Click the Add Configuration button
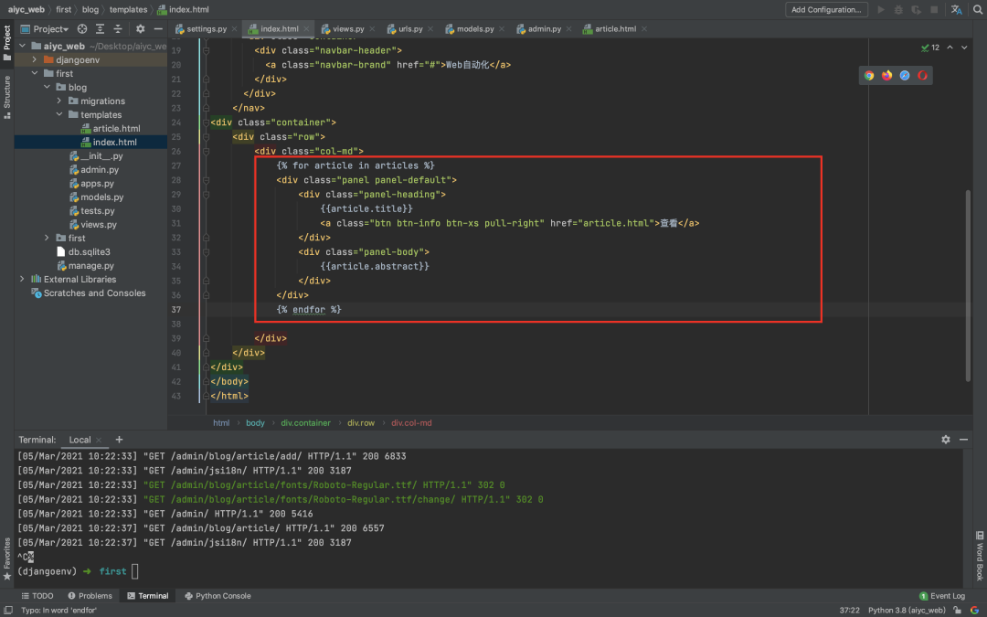The height and width of the screenshot is (617, 987). (x=826, y=10)
